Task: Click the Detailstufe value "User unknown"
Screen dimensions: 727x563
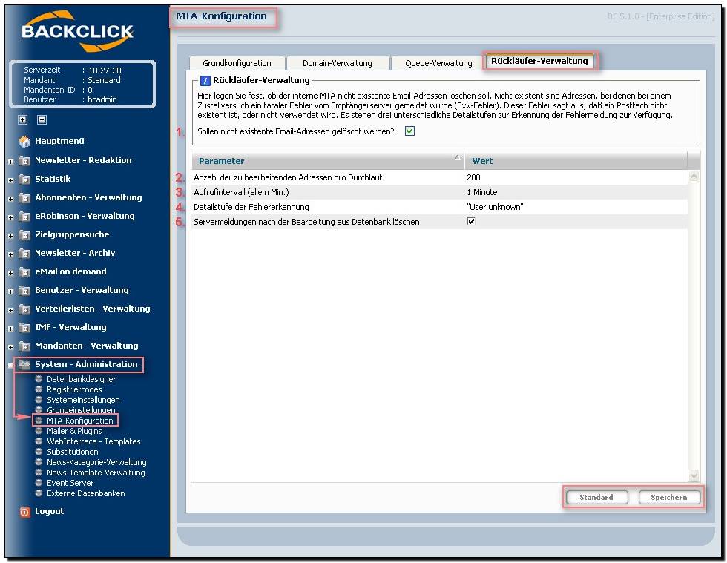Action: (x=495, y=207)
